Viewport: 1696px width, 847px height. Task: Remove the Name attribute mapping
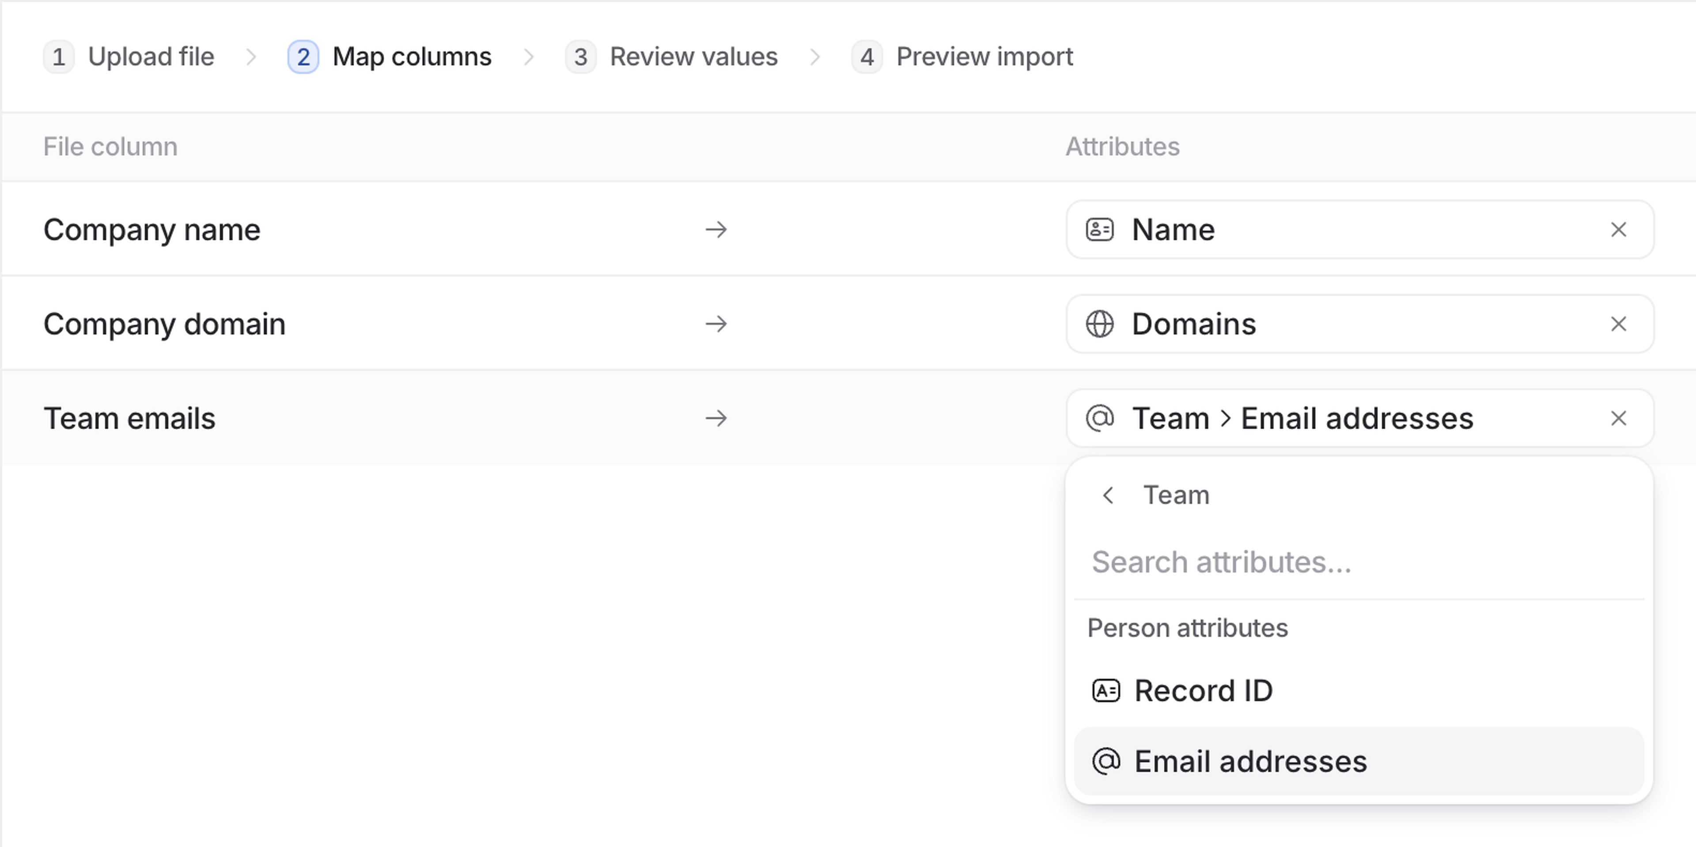click(1618, 230)
